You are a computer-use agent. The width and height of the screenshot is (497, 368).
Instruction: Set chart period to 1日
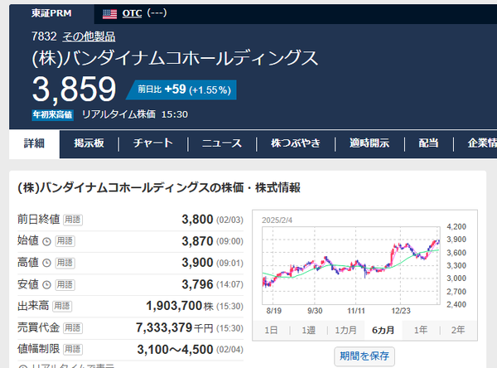click(x=271, y=330)
